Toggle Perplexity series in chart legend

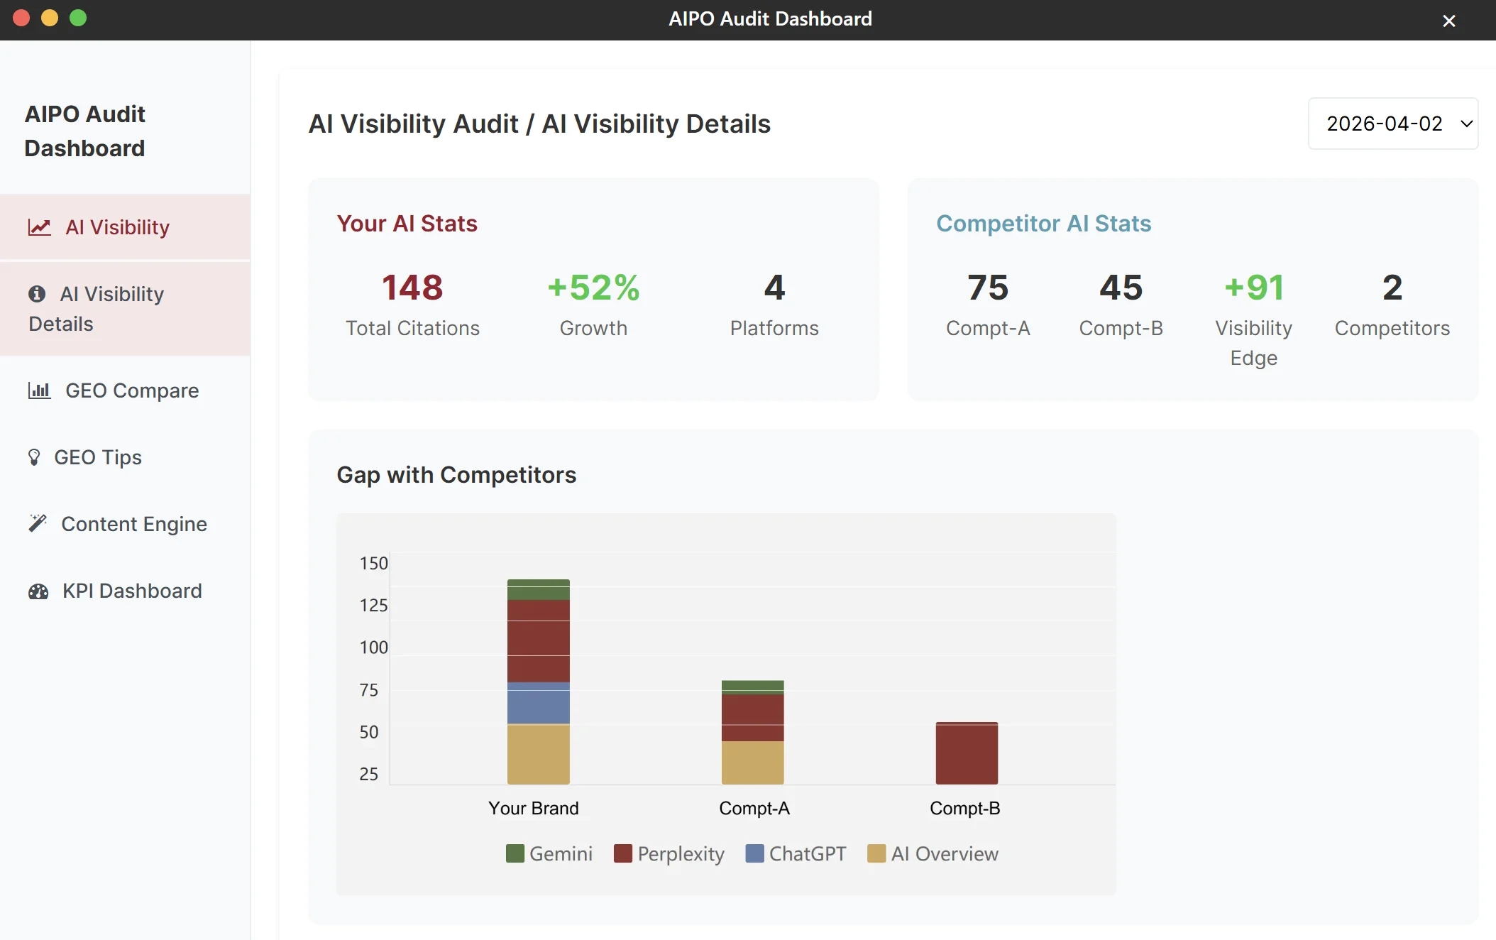669,853
